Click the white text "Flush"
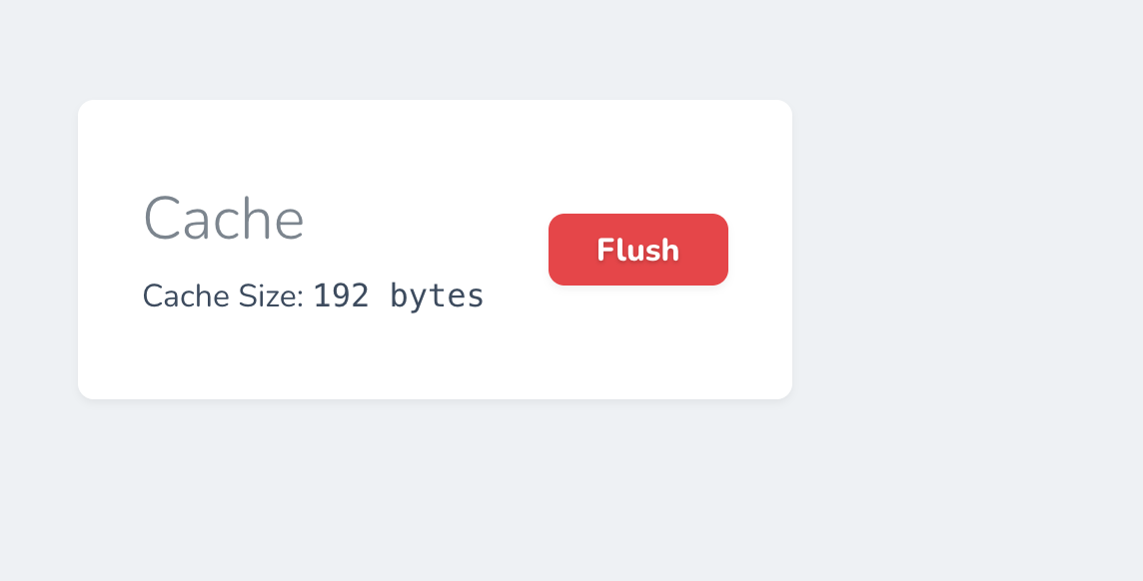This screenshot has height=581, width=1143. 637,250
